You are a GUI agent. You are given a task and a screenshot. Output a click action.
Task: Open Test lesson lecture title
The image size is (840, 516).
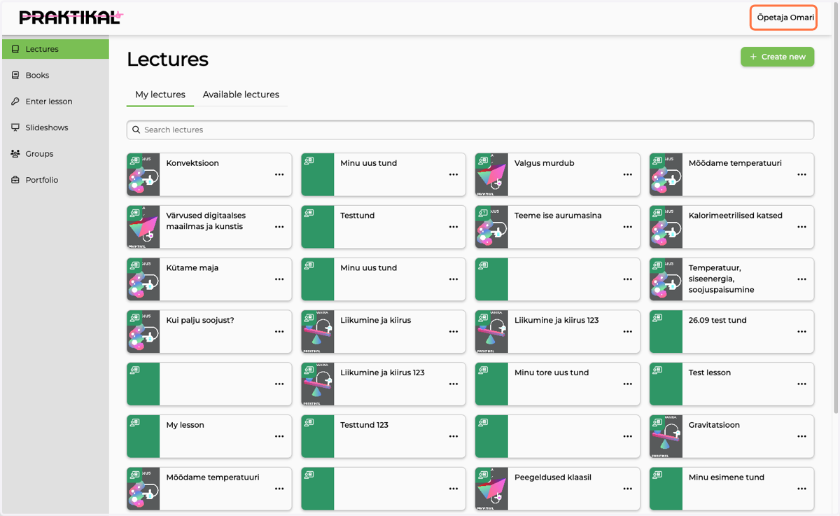[x=710, y=372]
